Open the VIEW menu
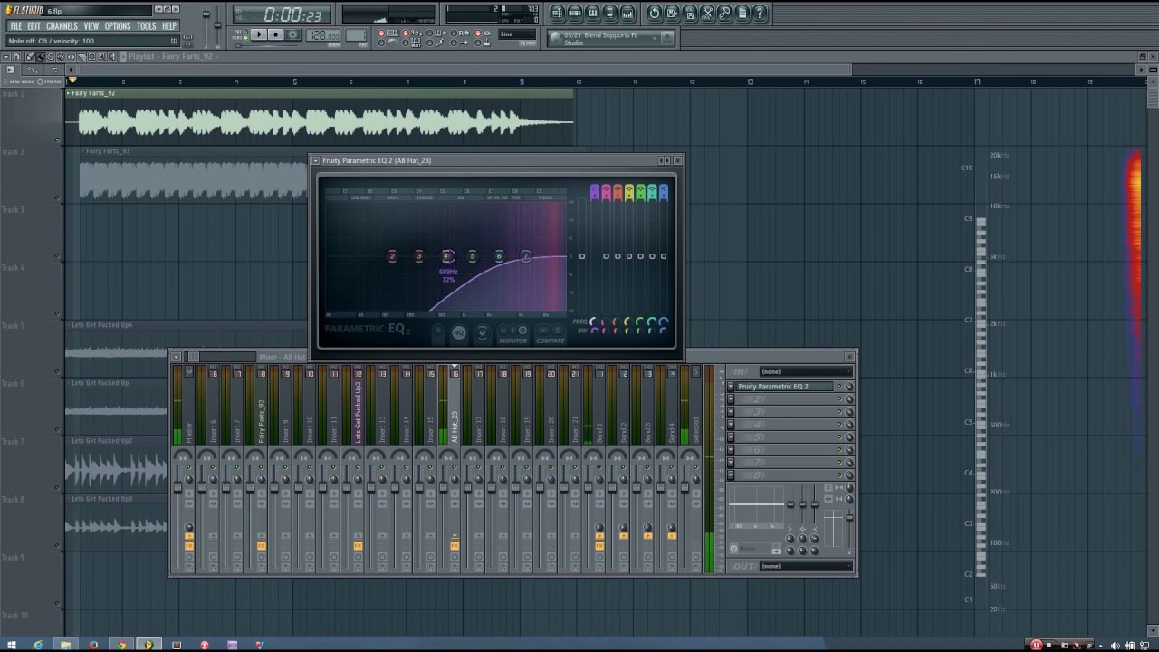Viewport: 1159px width, 652px height. [x=91, y=26]
